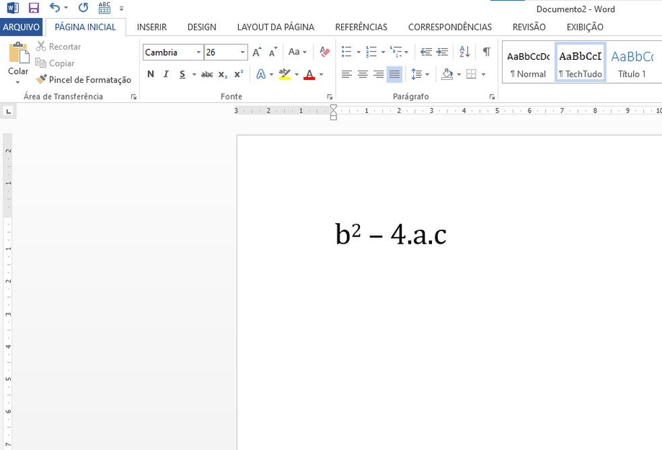This screenshot has width=662, height=450.
Task: Open the font name dropdown for Cambria
Action: [x=198, y=52]
